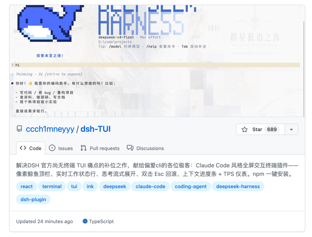
Task: Select the deepseek topic tag
Action: point(115,186)
